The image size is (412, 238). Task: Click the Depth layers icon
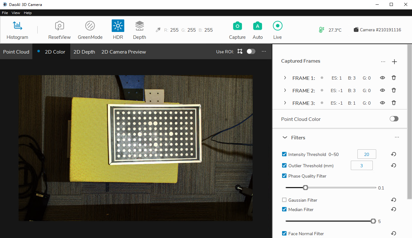(139, 26)
